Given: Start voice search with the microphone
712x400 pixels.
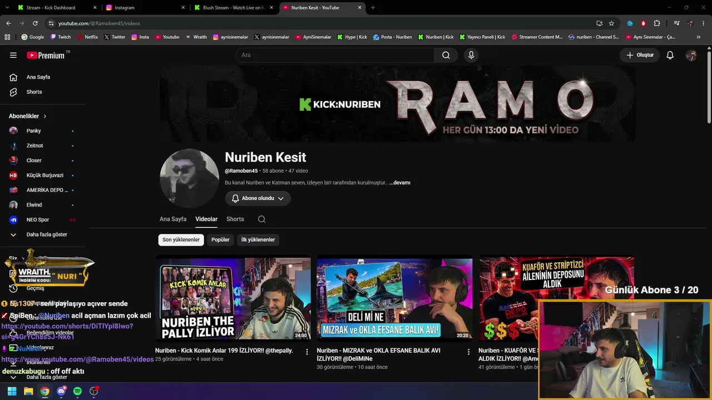Looking at the screenshot, I should point(471,55).
